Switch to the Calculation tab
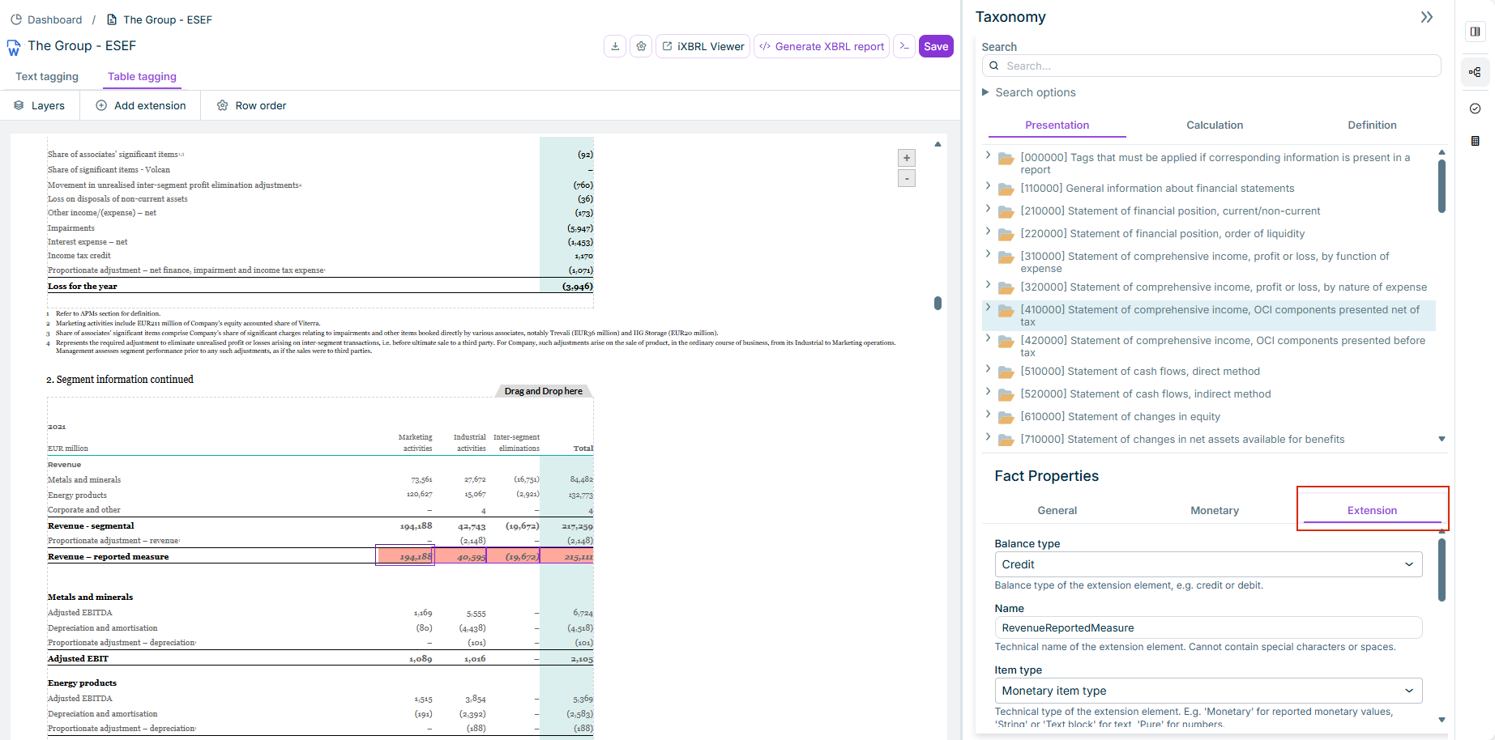The height and width of the screenshot is (740, 1495). tap(1215, 125)
